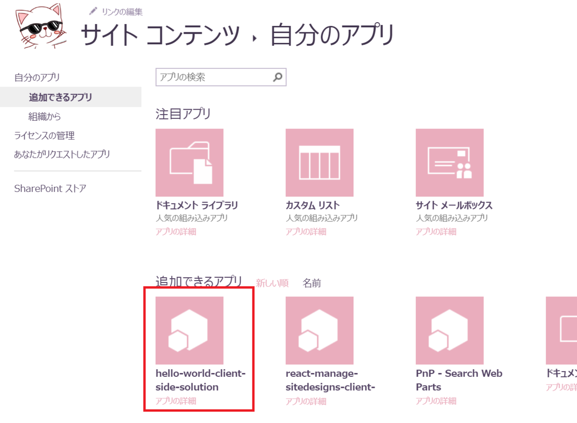Click react-manage-sitedesigns-client app icon
Image resolution: width=577 pixels, height=423 pixels.
click(x=319, y=330)
